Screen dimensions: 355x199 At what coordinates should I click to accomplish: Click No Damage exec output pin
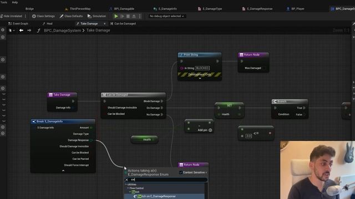[x=162, y=114]
